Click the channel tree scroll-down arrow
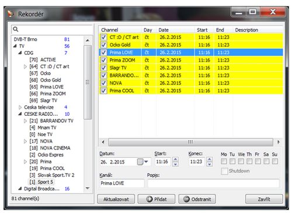Viewport: 292px width, 213px height. (x=88, y=188)
